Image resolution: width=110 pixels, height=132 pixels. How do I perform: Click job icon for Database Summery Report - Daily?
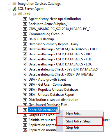pyautogui.click(x=25, y=44)
